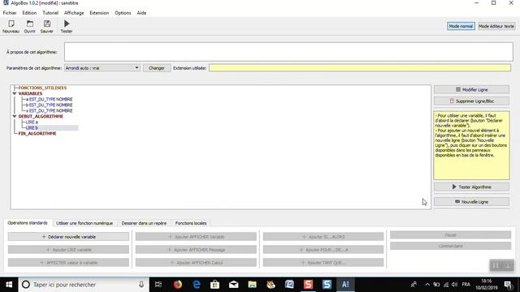The width and height of the screenshot is (520, 292).
Task: Run the Tester toolbar icon
Action: click(x=67, y=27)
